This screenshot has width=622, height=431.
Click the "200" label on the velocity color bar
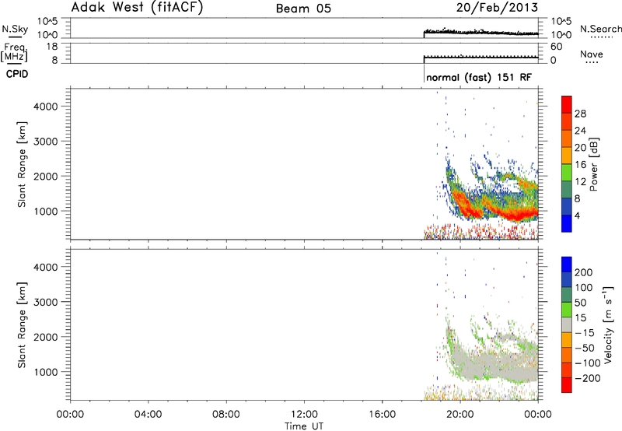click(x=584, y=272)
